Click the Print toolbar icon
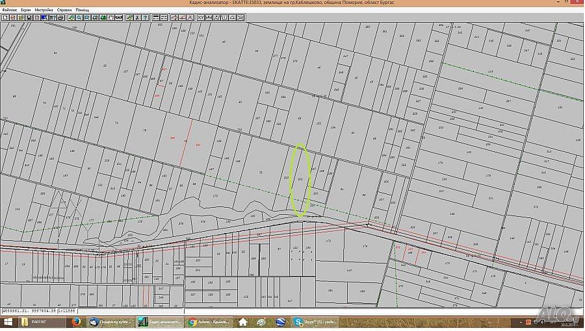585x331 pixels. pyautogui.click(x=60, y=18)
